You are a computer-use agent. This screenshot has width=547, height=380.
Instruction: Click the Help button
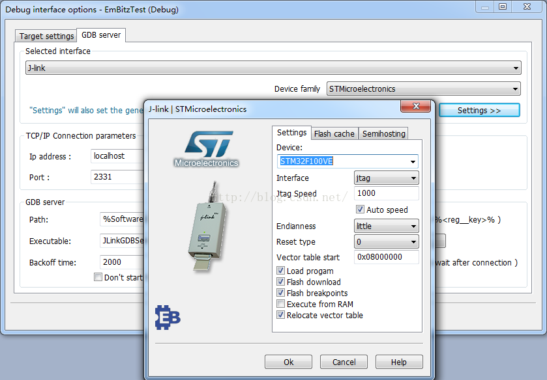click(x=399, y=362)
